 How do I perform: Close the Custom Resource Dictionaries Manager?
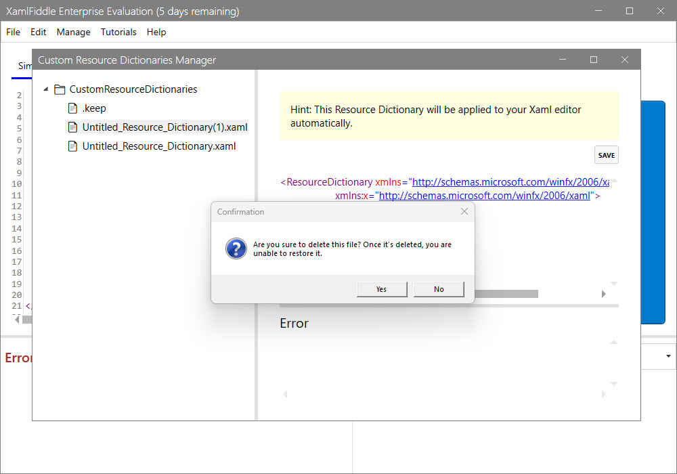[x=625, y=60]
